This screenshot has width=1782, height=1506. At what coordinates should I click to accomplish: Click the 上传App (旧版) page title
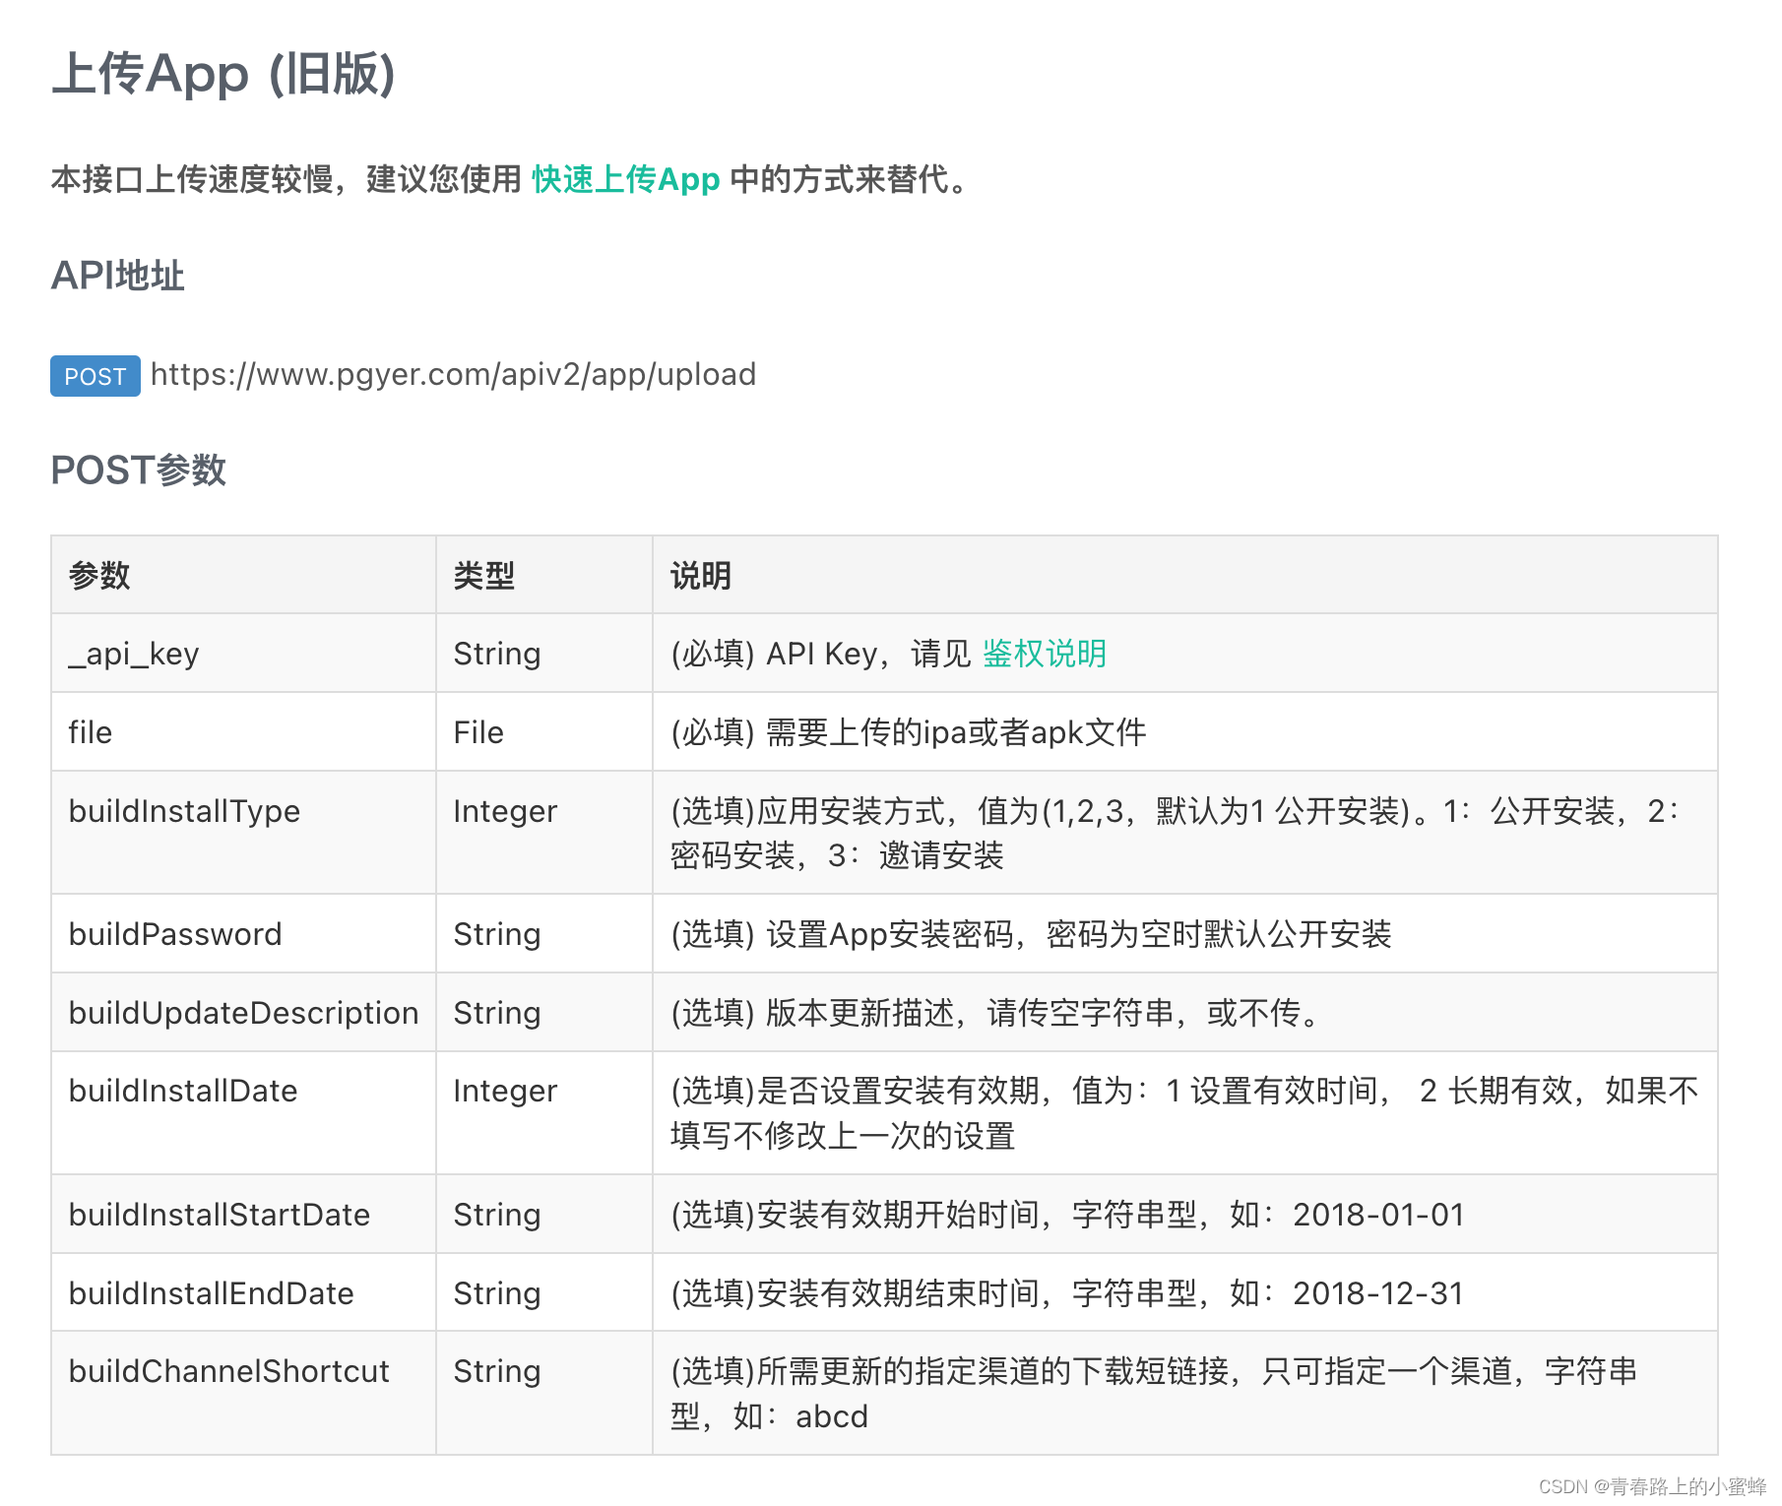pos(223,74)
